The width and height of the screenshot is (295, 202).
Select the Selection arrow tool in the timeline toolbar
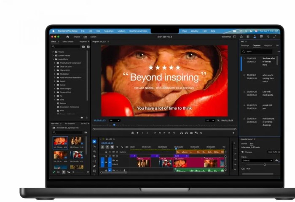pyautogui.click(x=94, y=142)
